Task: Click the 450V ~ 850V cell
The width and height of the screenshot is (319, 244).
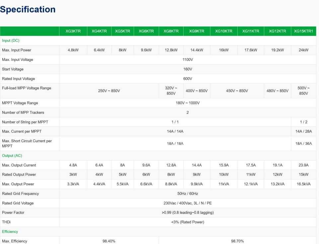Action: pyautogui.click(x=237, y=91)
